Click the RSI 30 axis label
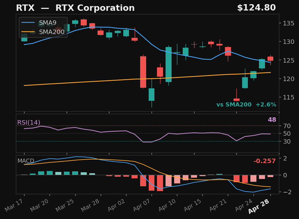The width and height of the screenshot is (299, 219). (287, 141)
